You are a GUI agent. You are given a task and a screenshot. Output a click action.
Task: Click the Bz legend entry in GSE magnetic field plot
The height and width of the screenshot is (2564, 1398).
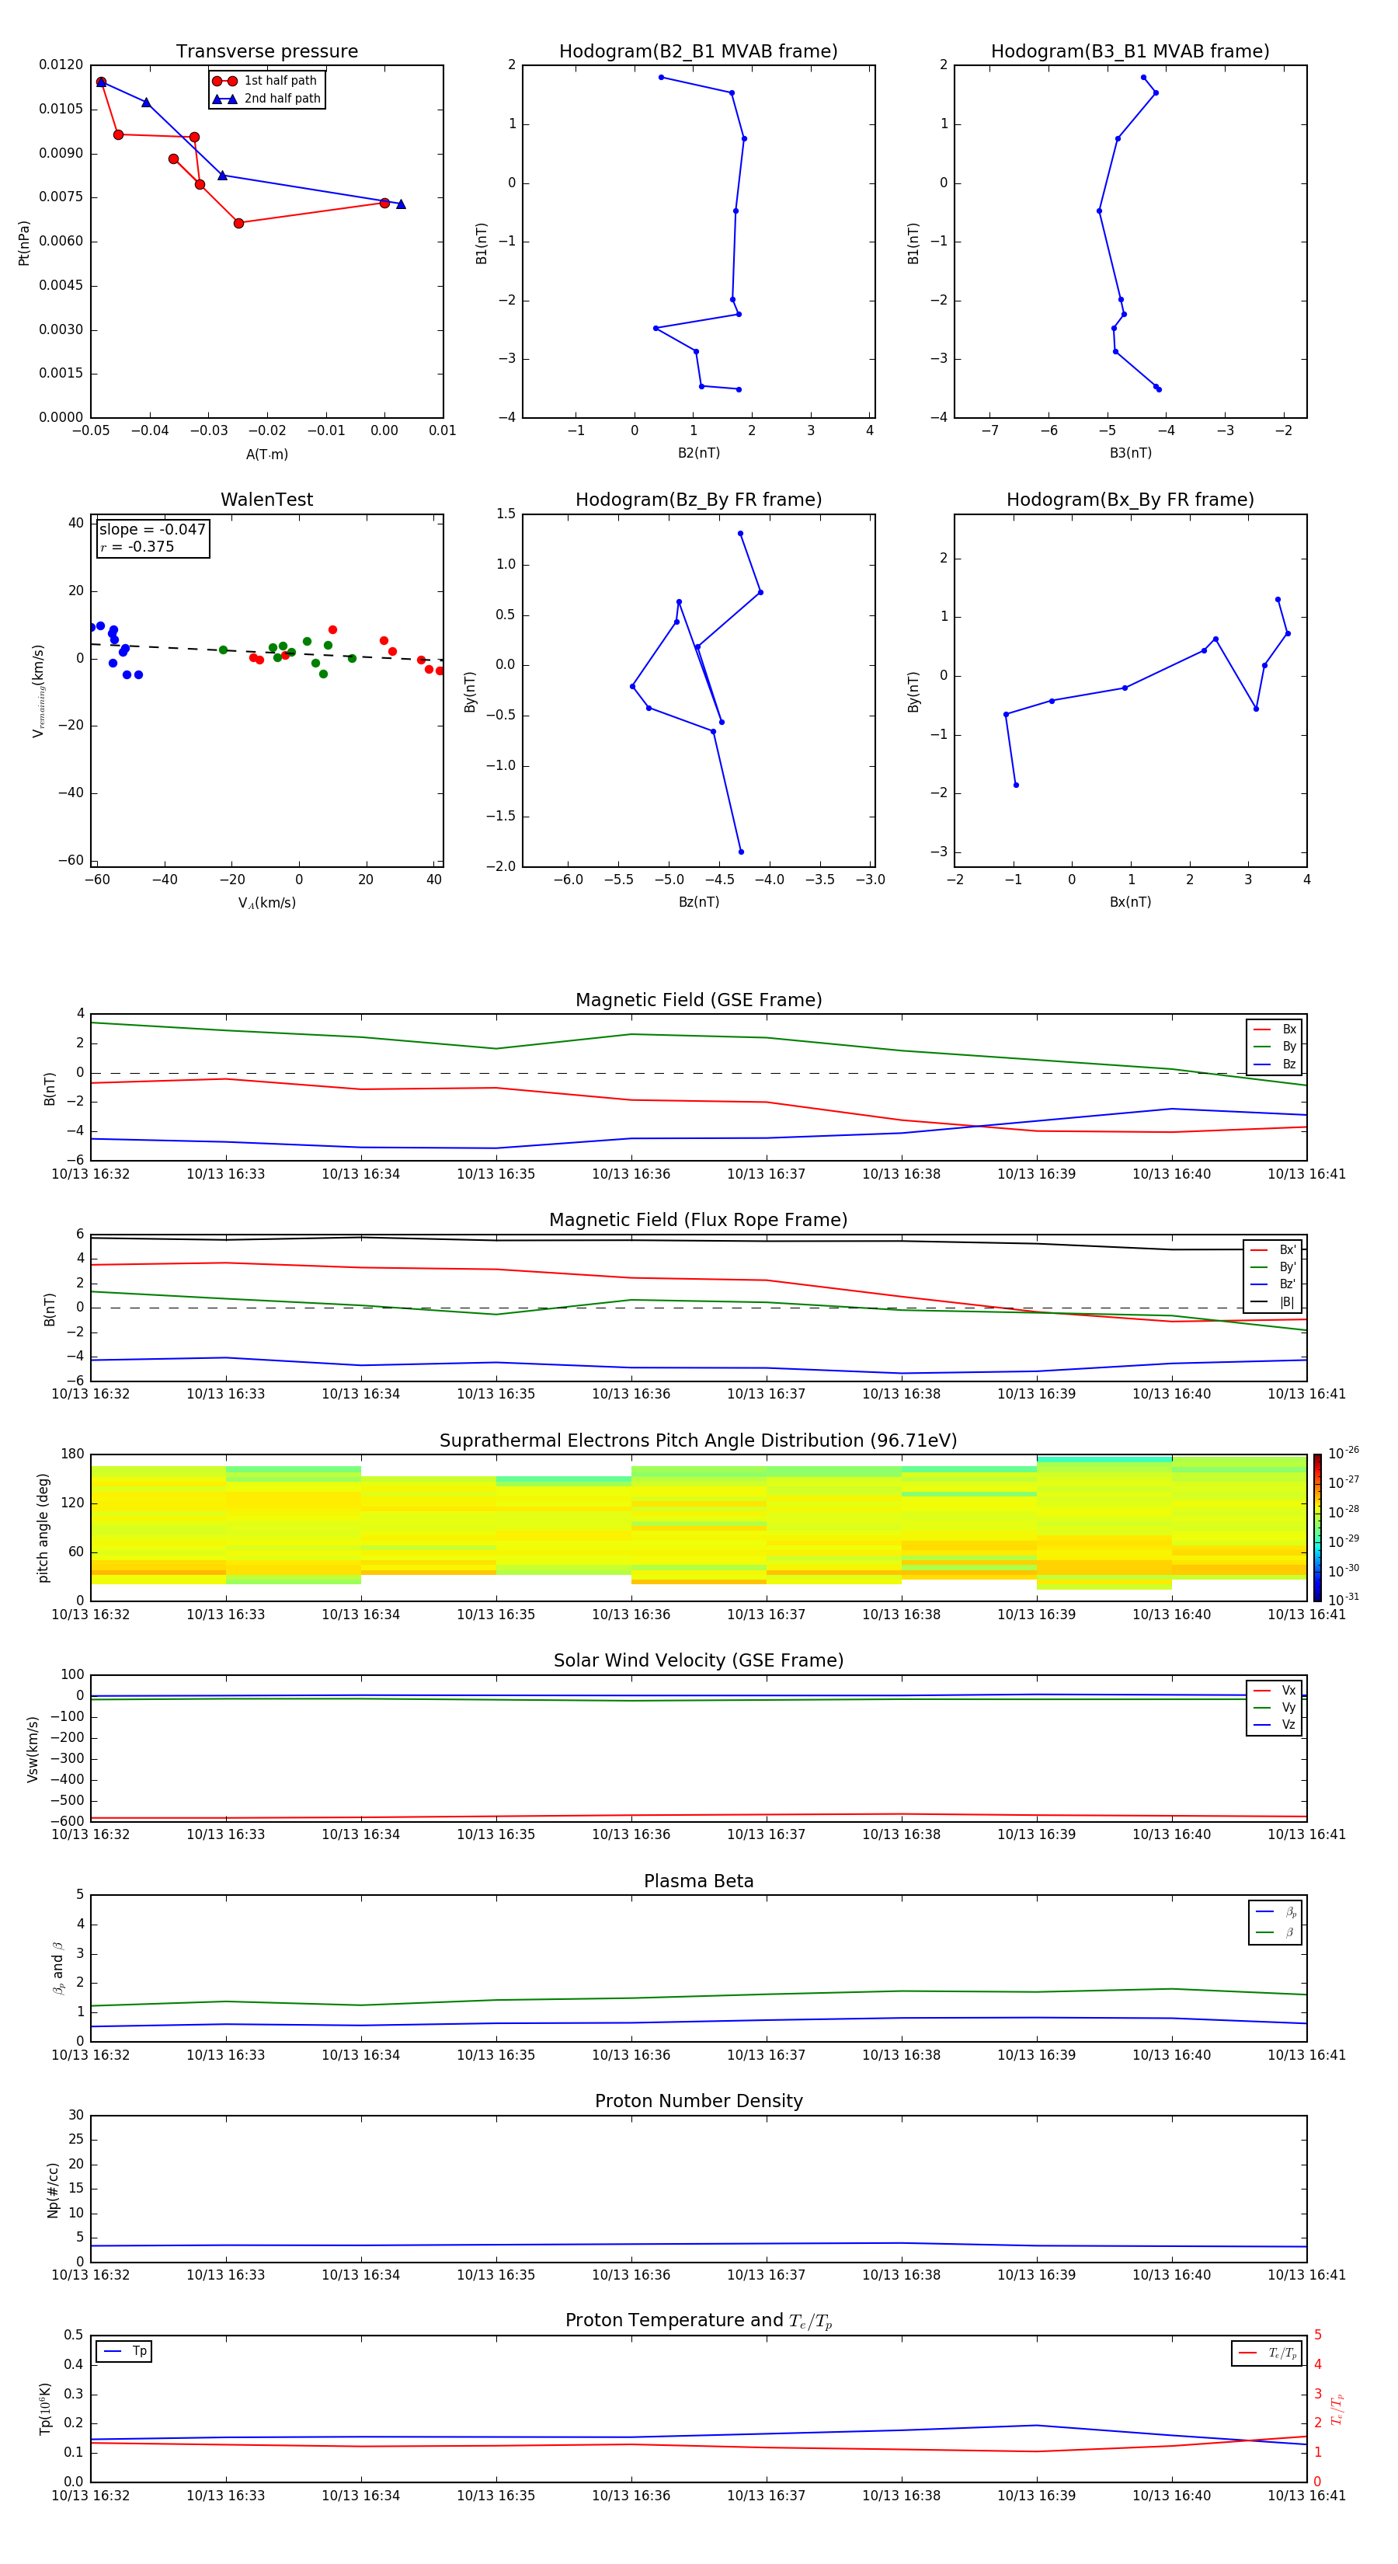pyautogui.click(x=1275, y=1064)
